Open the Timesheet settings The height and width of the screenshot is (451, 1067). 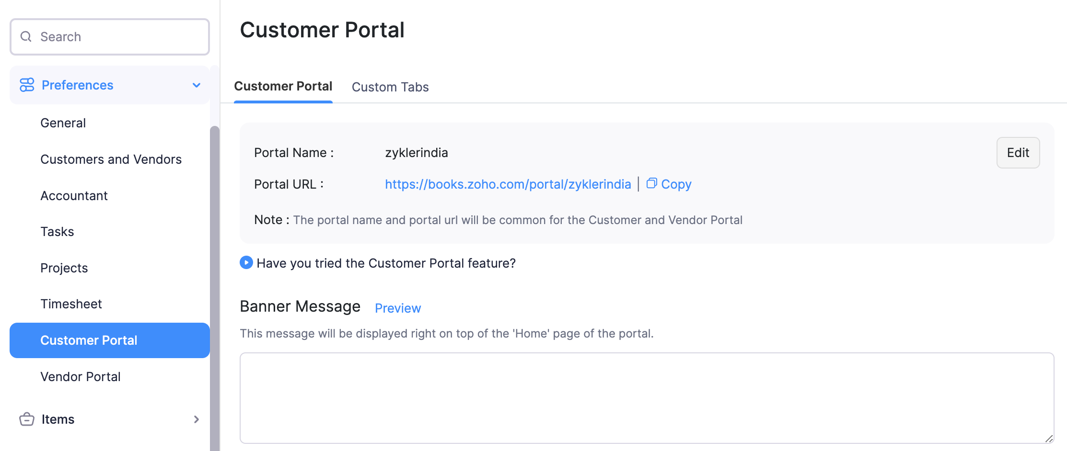coord(71,304)
